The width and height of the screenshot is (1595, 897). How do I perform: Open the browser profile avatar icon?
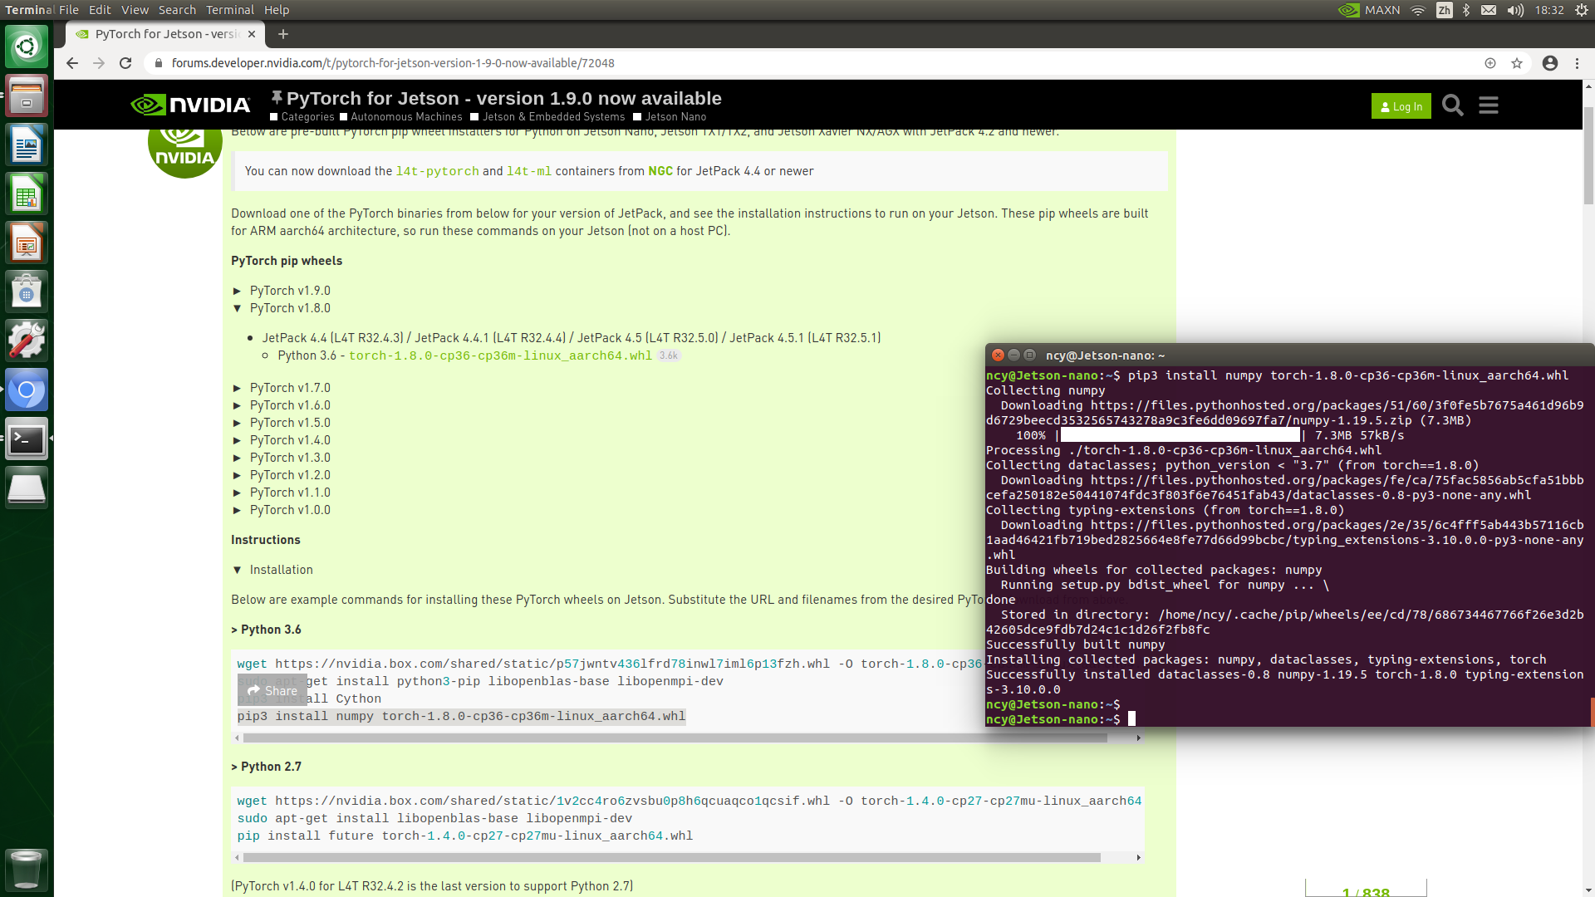(x=1550, y=63)
